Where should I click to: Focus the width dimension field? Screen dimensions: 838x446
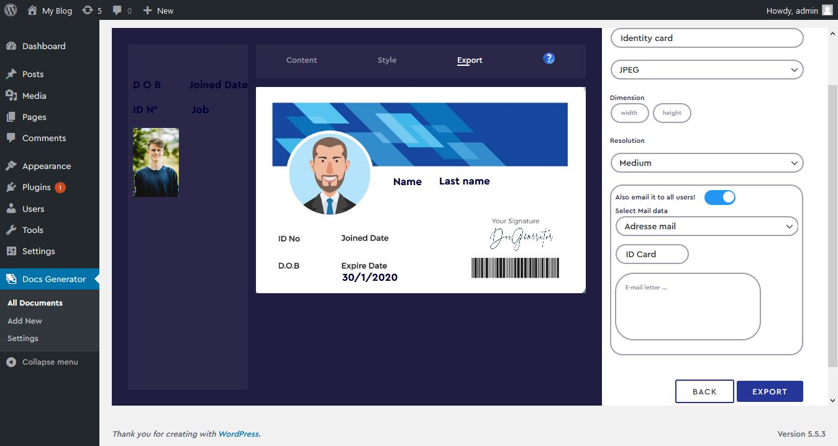click(x=630, y=113)
